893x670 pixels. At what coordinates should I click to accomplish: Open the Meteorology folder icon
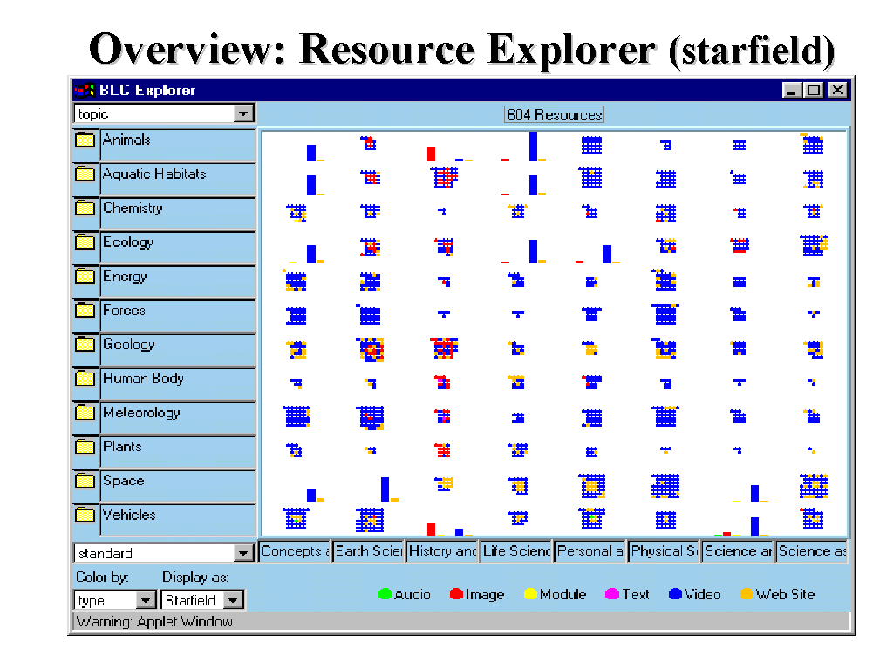pos(85,413)
